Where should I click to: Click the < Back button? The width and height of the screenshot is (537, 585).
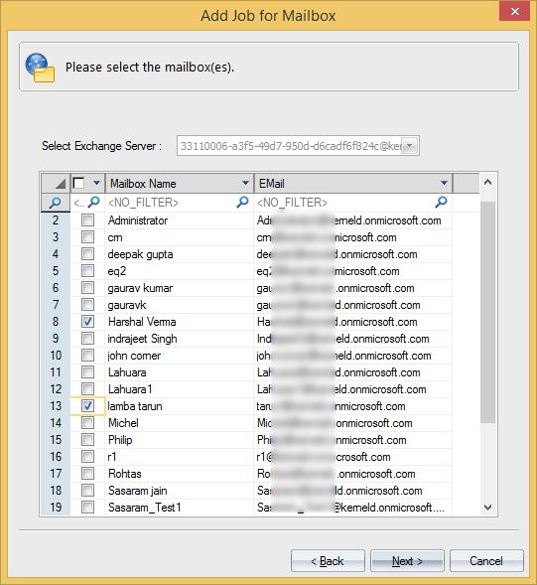(x=328, y=561)
